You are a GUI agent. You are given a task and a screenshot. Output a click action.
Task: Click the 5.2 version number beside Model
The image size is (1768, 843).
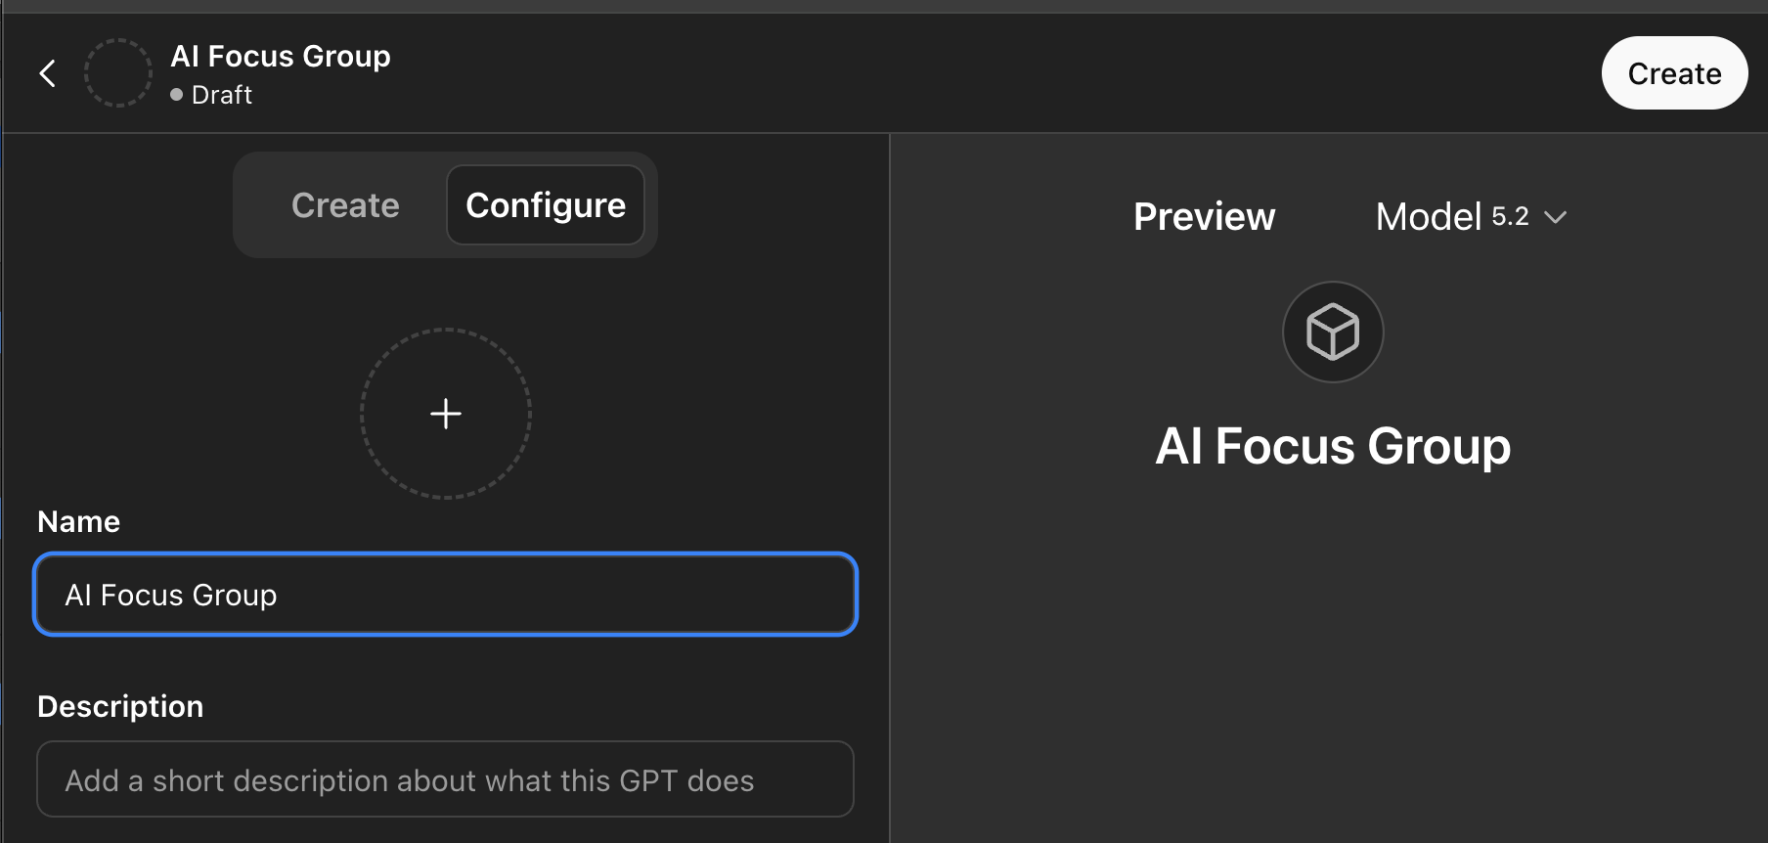point(1510,216)
